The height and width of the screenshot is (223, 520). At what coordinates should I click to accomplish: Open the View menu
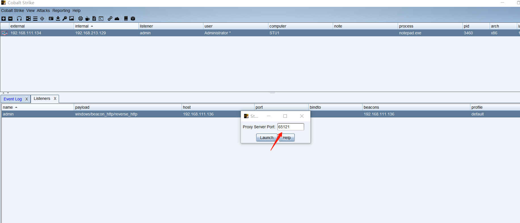[30, 10]
